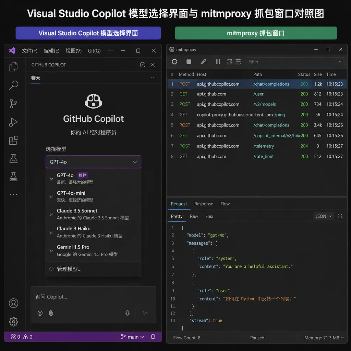Open the Explorer files icon in sidebar
This screenshot has height=351, width=351.
(x=13, y=67)
